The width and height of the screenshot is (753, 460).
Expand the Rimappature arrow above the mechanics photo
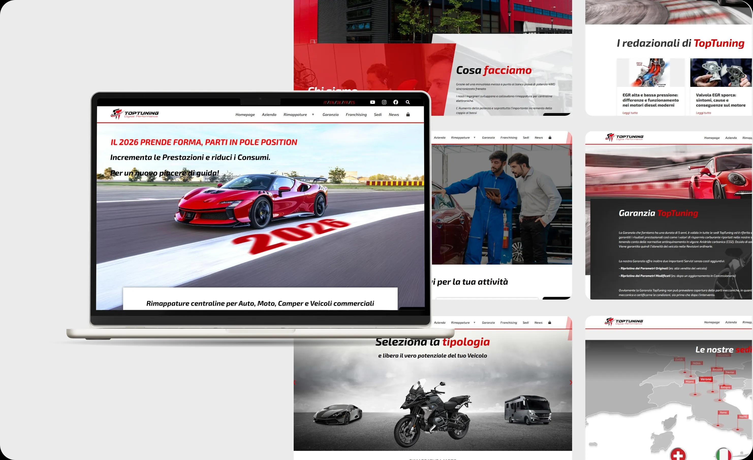pyautogui.click(x=474, y=138)
